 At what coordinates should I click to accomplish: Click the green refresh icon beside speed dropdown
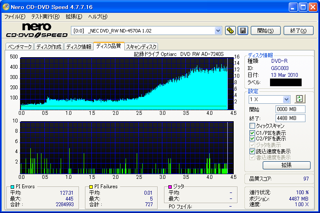tap(299, 99)
